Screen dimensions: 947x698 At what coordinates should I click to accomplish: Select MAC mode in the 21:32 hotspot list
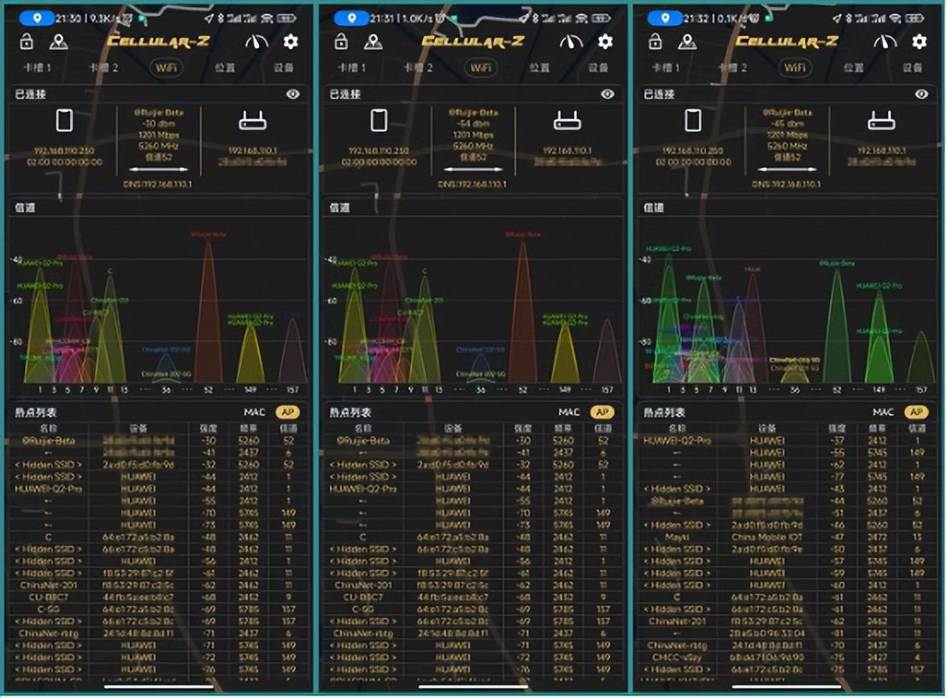[x=883, y=412]
